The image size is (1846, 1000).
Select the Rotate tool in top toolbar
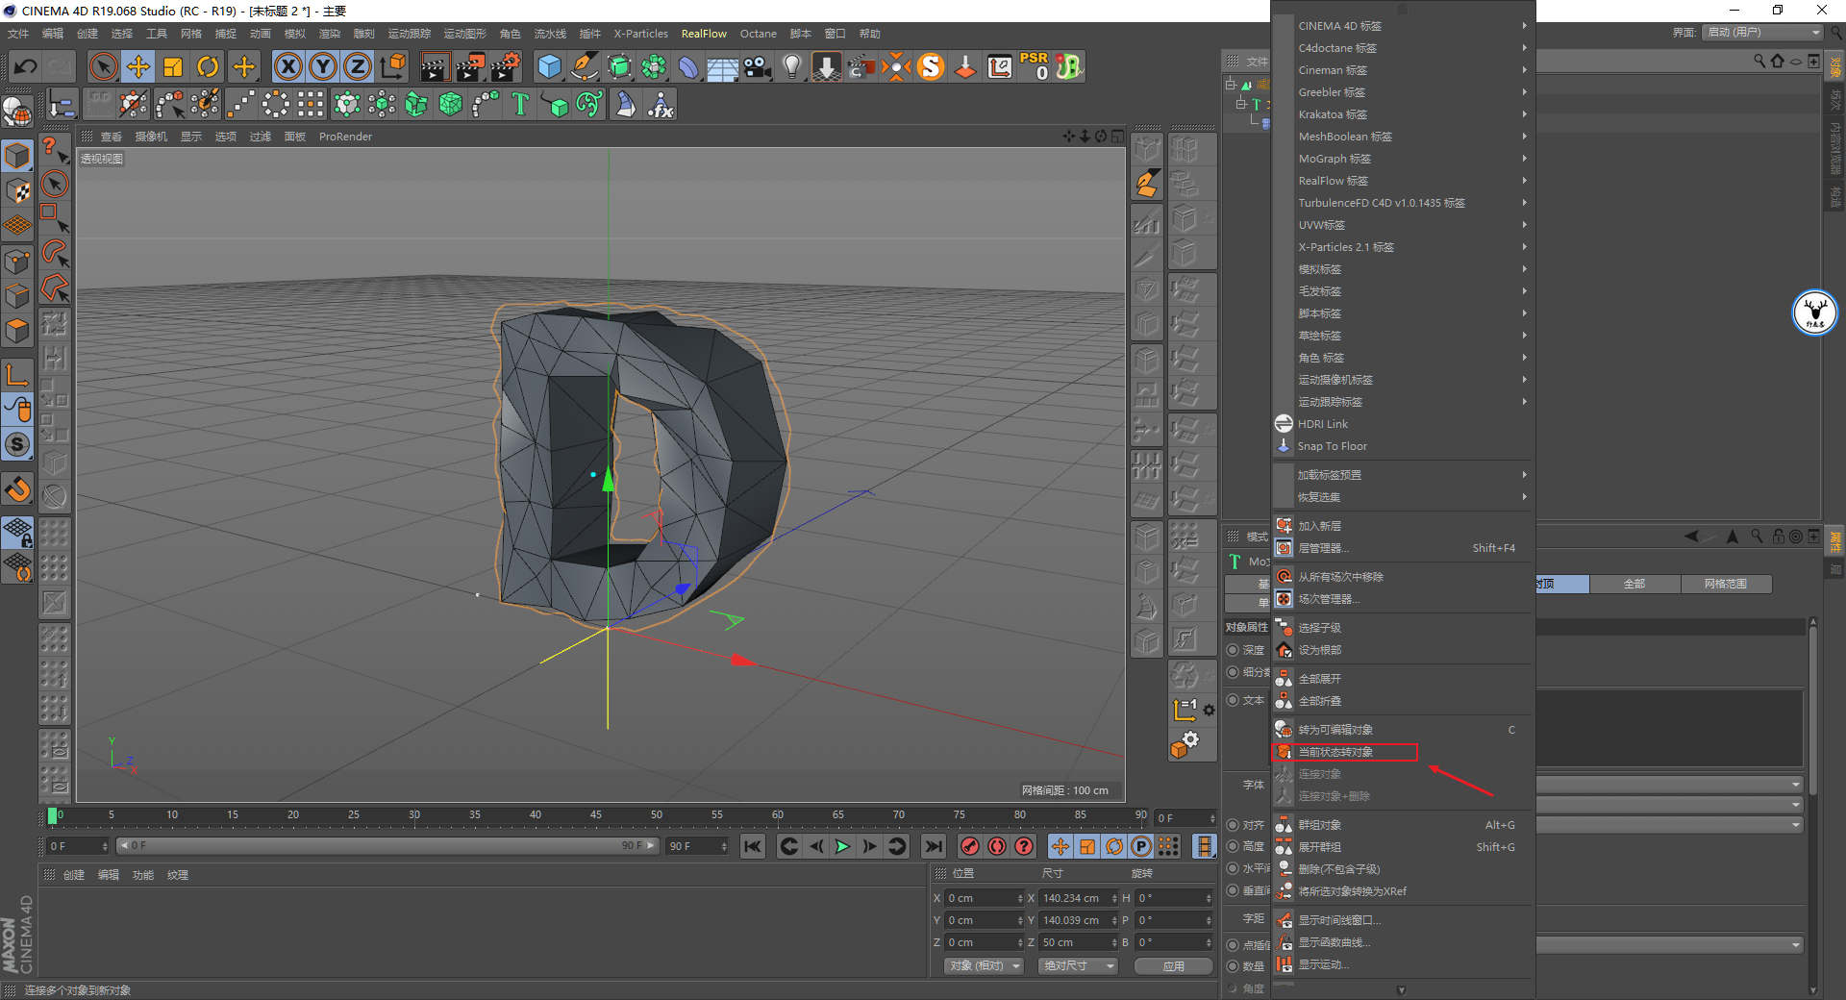[208, 66]
